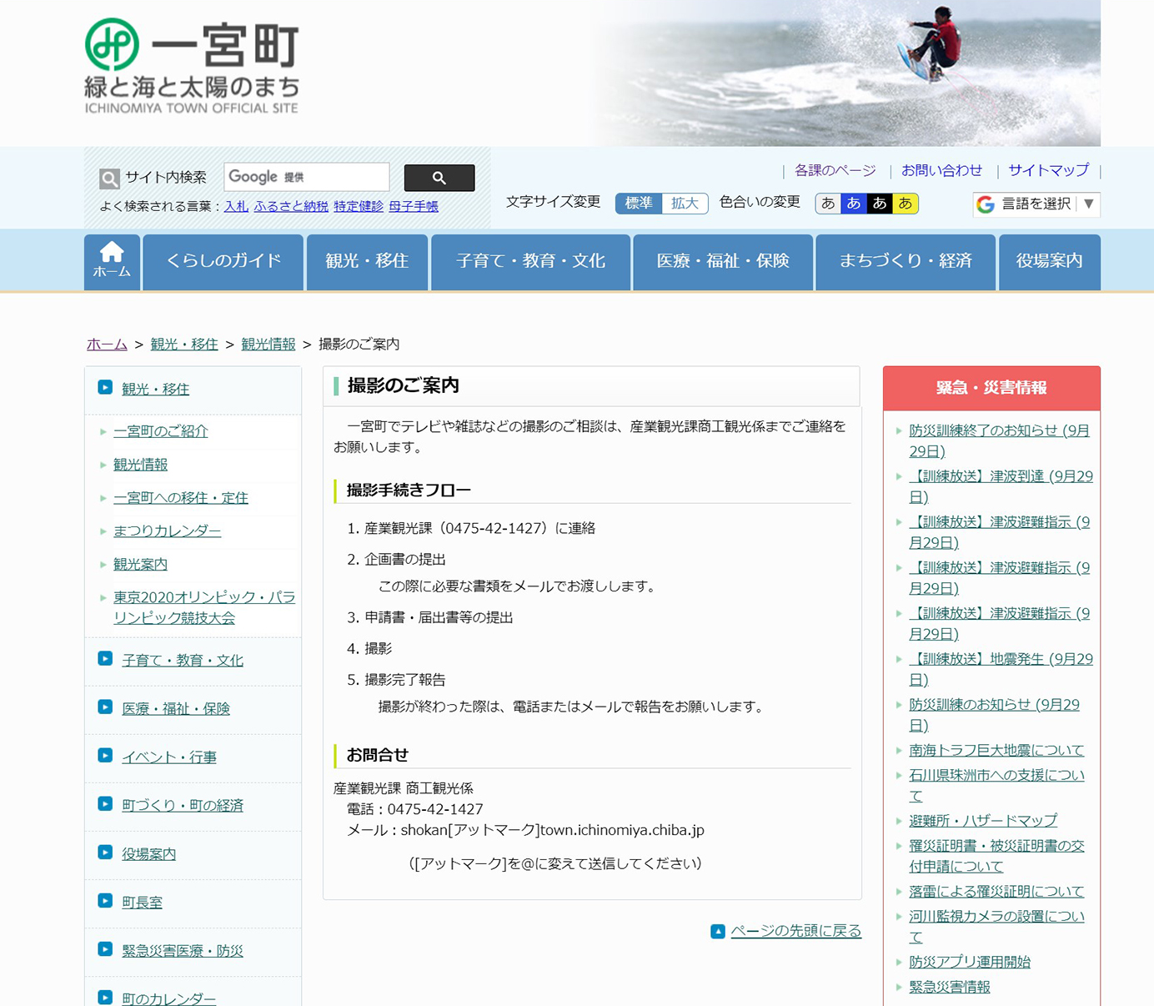Expand the 役場案内 sidebar section

[x=148, y=853]
